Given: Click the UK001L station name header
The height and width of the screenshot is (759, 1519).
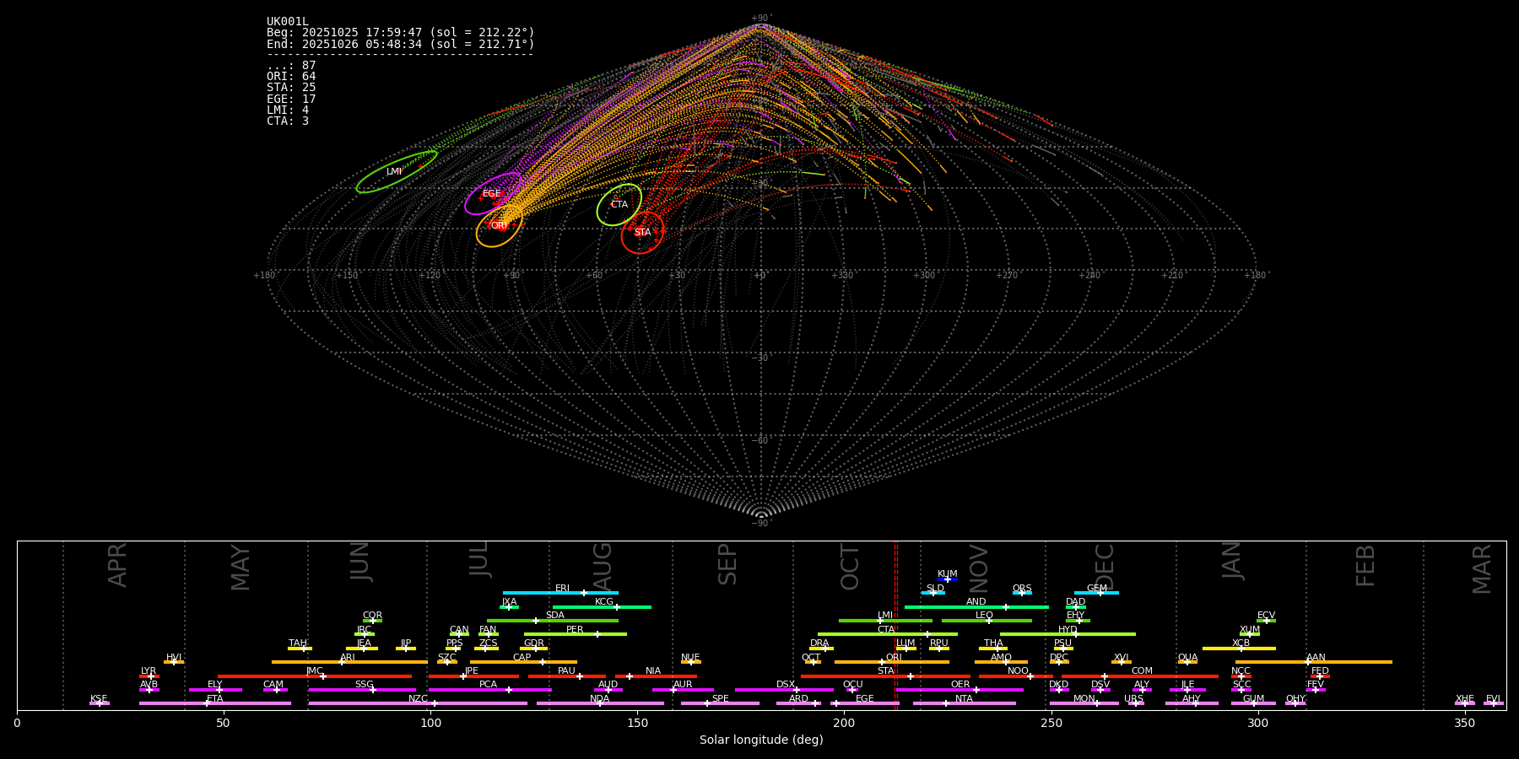Looking at the screenshot, I should [x=288, y=22].
